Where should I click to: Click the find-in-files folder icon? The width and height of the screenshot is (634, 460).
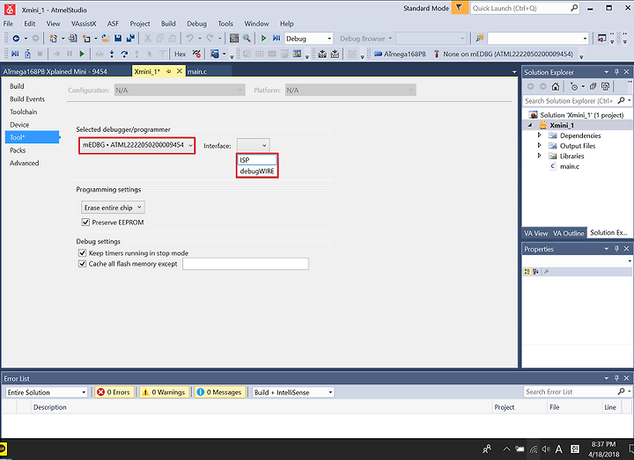(x=480, y=39)
